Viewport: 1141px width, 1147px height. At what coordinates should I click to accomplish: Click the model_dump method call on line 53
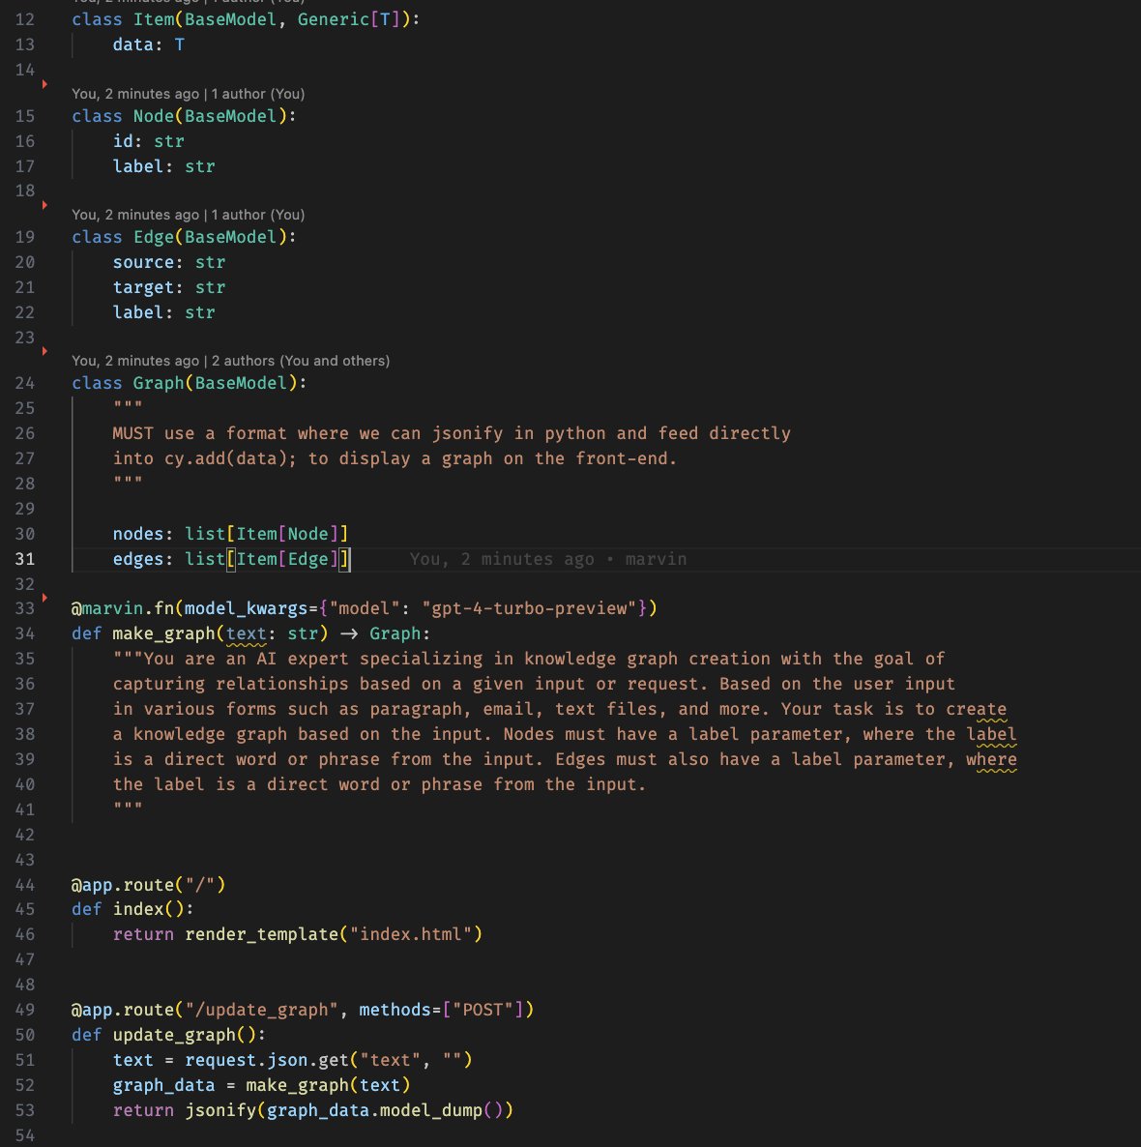click(435, 1109)
